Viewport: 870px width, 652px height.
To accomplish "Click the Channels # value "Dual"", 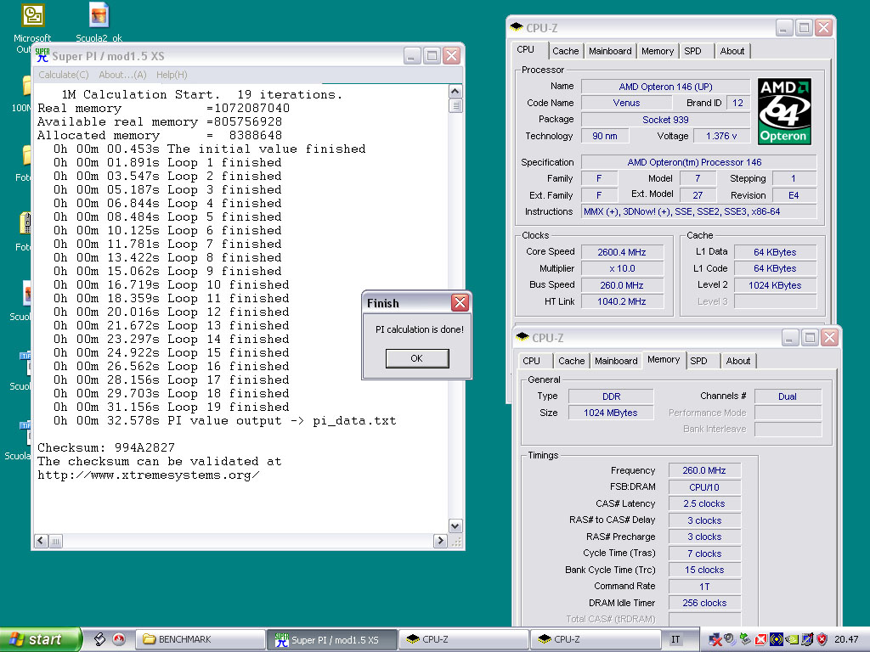I will pyautogui.click(x=788, y=396).
